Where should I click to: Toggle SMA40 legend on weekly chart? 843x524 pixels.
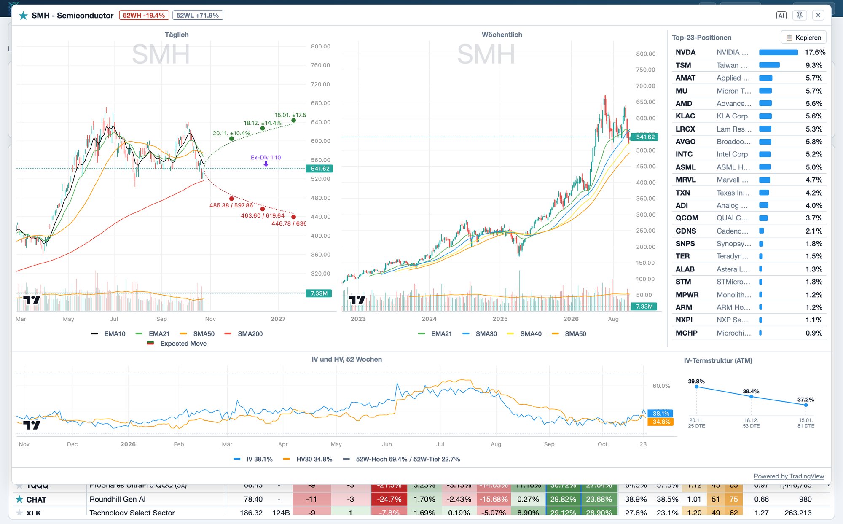(x=524, y=333)
